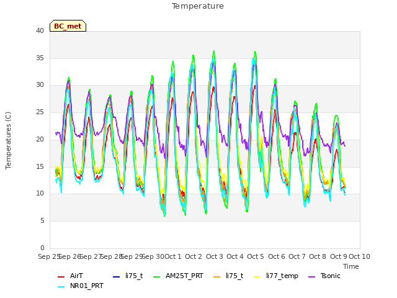
Task: Click the Oct 2 x-axis tick label
Action: tap(194, 256)
